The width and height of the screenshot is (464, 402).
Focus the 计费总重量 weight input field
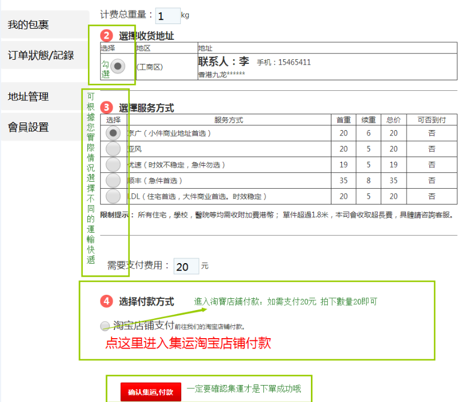(x=168, y=16)
